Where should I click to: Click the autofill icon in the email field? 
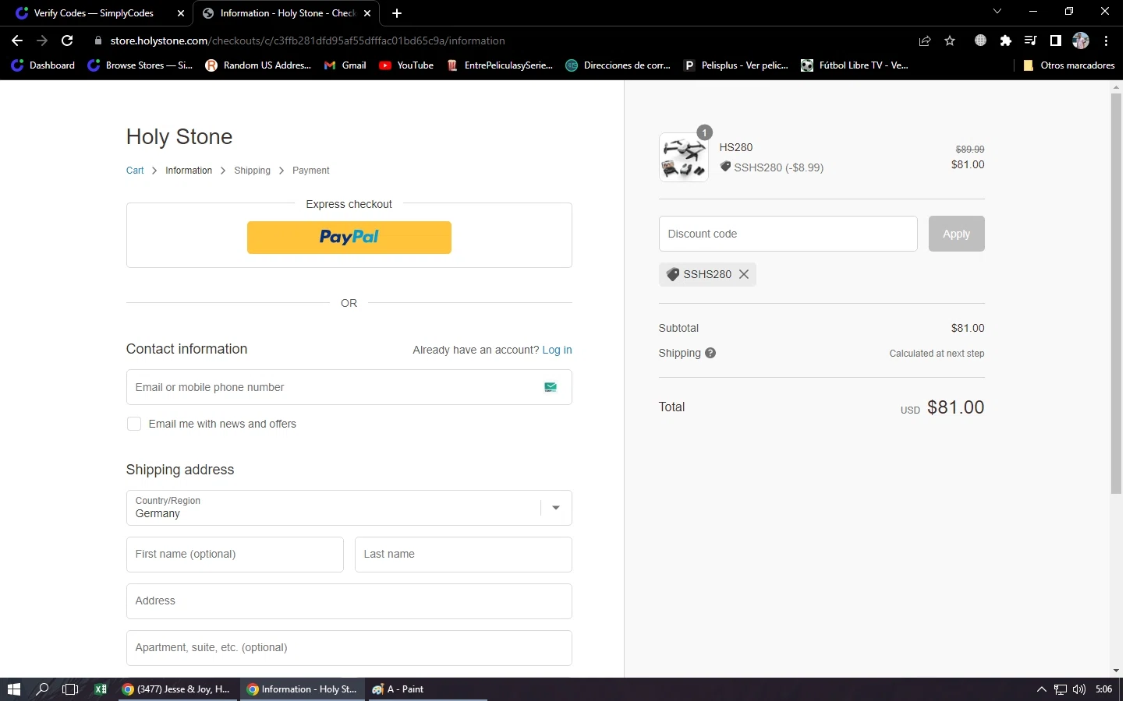551,387
